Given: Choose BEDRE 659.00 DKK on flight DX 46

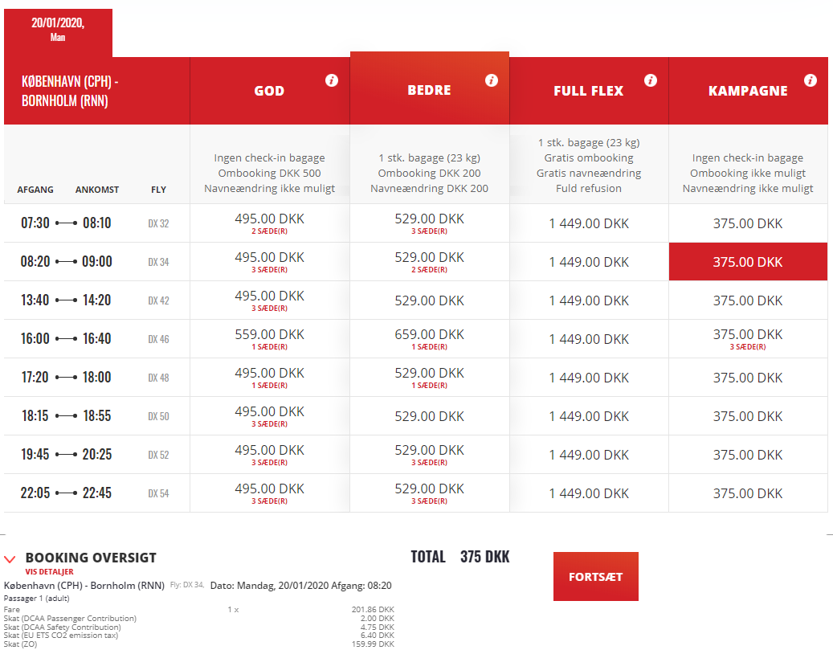Looking at the screenshot, I should click(x=429, y=338).
